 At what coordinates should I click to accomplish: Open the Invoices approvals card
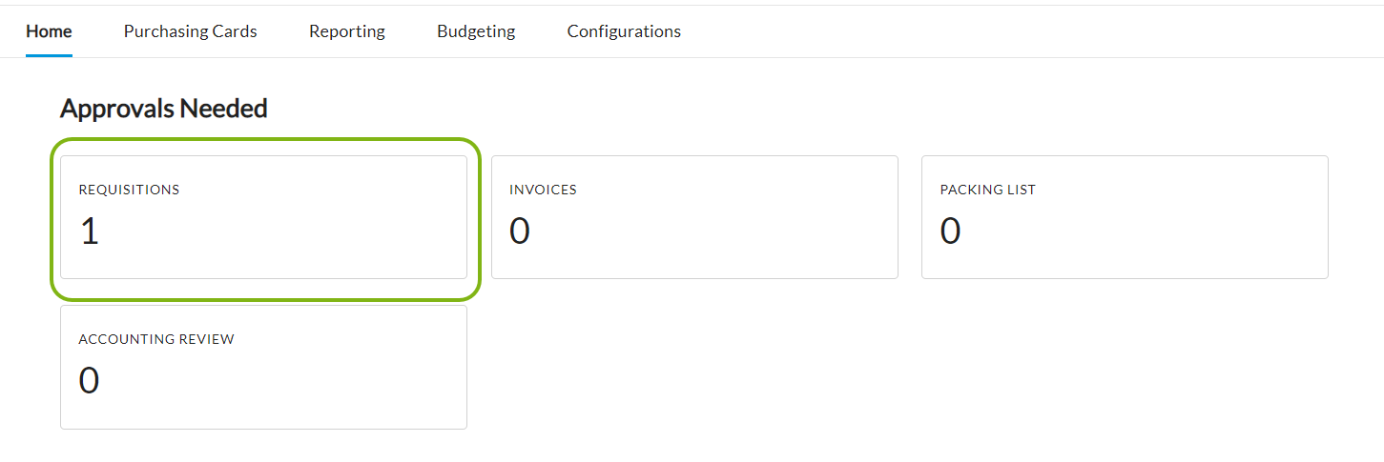click(694, 217)
